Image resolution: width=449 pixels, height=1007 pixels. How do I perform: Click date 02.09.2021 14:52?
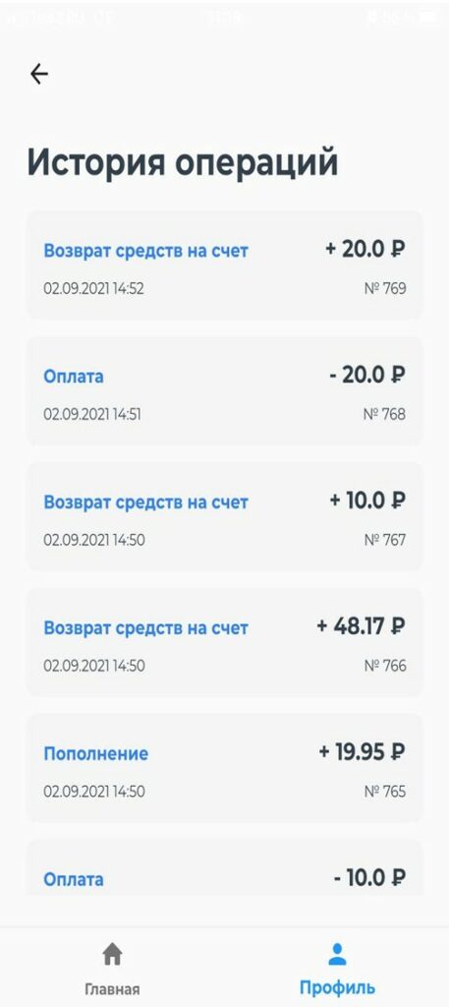click(93, 288)
